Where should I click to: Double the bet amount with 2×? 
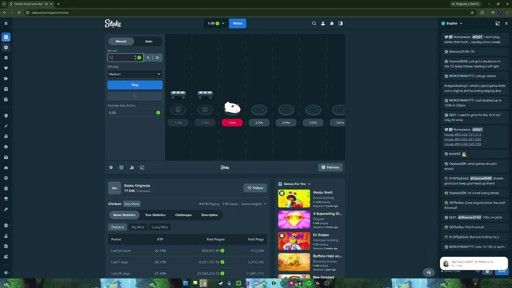158,58
